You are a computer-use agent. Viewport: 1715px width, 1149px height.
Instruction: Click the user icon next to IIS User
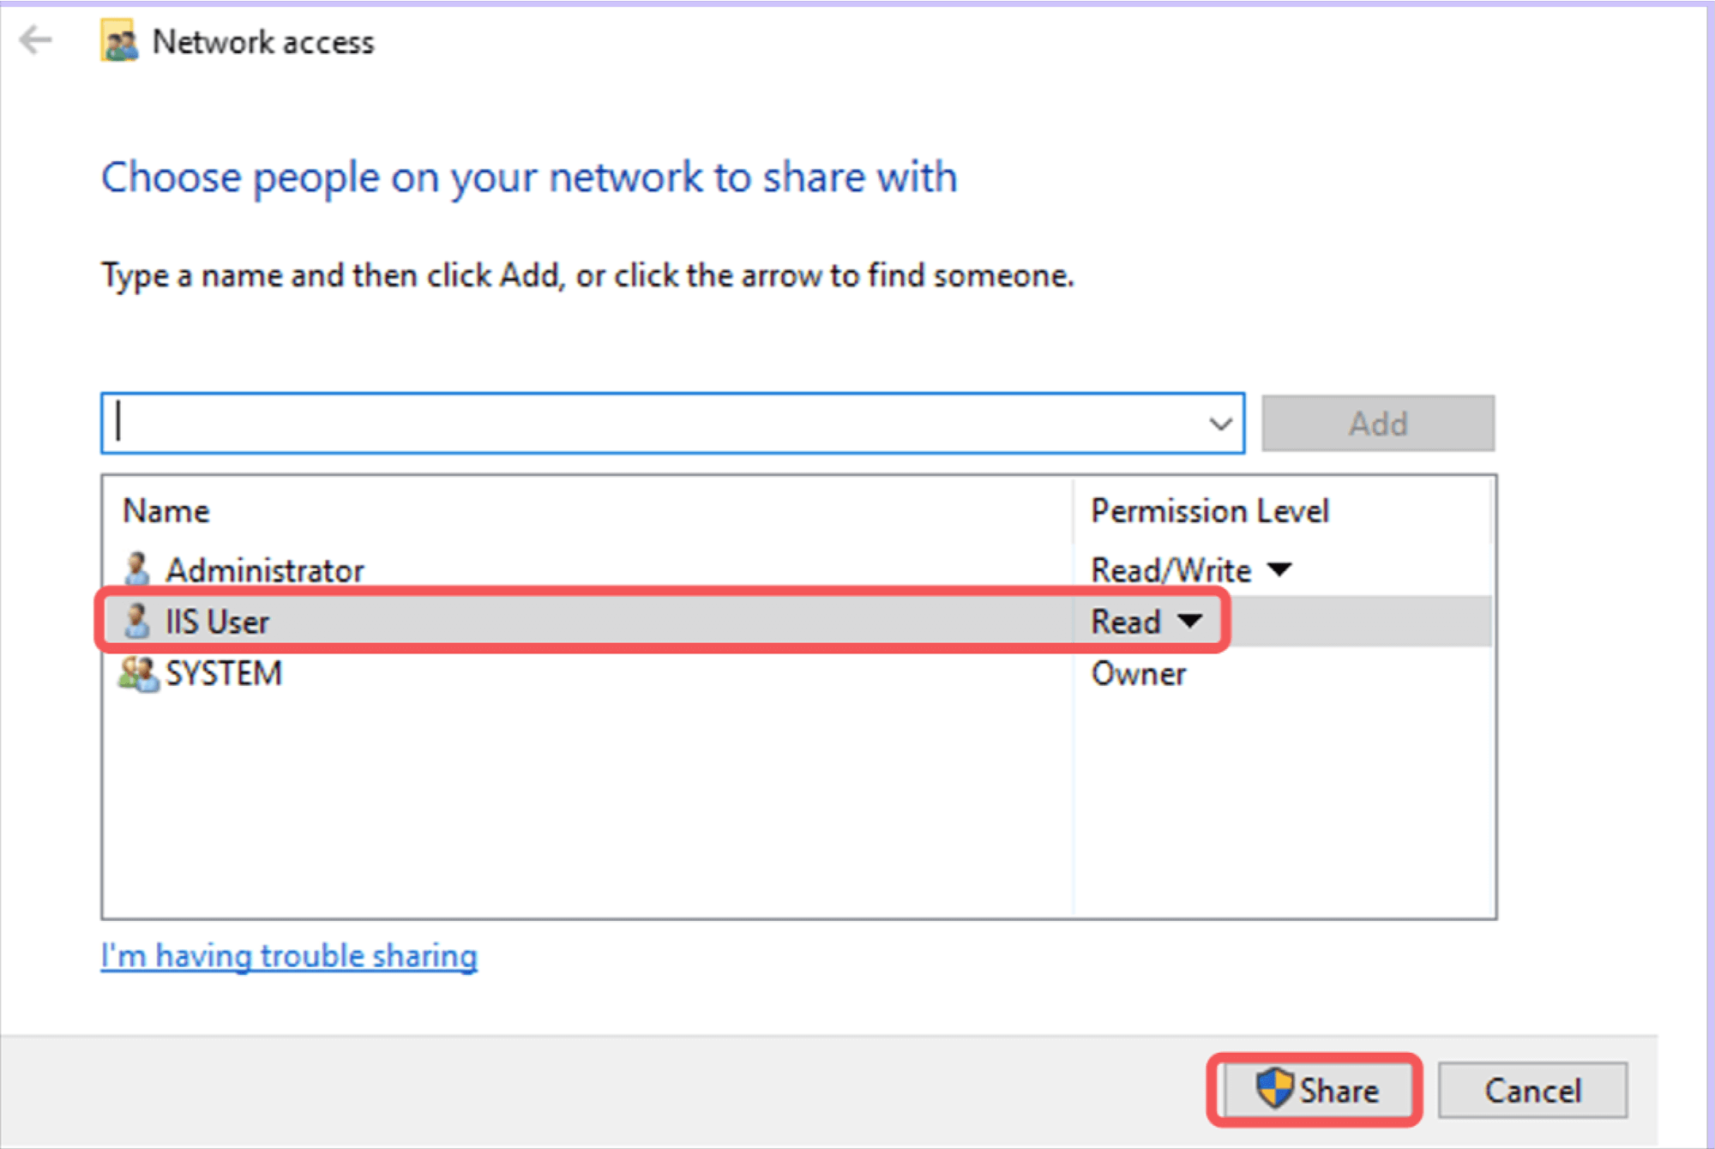point(137,621)
